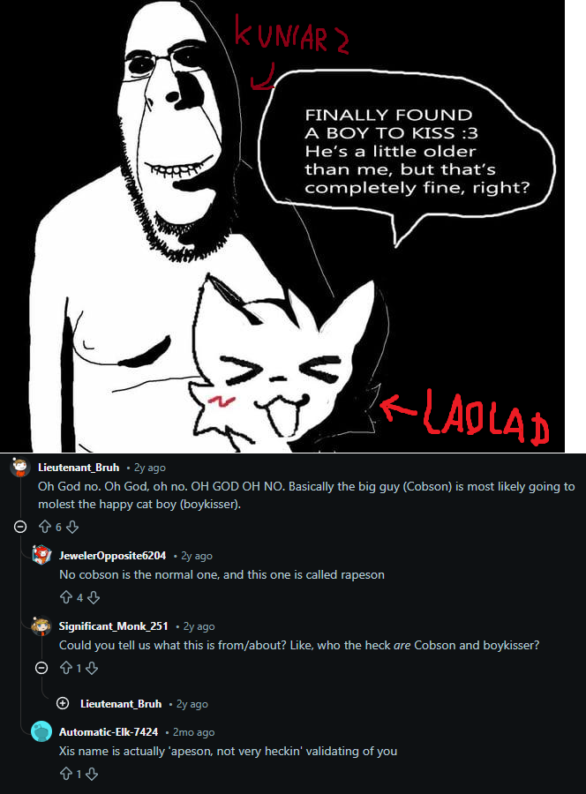Click Automatic-Elk-7424's teal avatar

(x=41, y=731)
